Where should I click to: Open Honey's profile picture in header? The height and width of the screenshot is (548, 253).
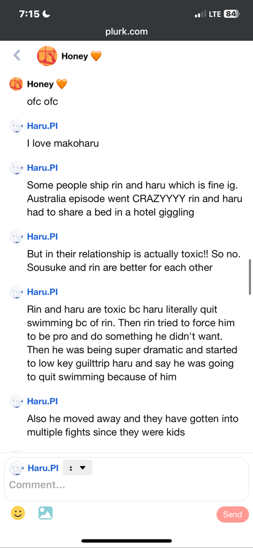[47, 56]
